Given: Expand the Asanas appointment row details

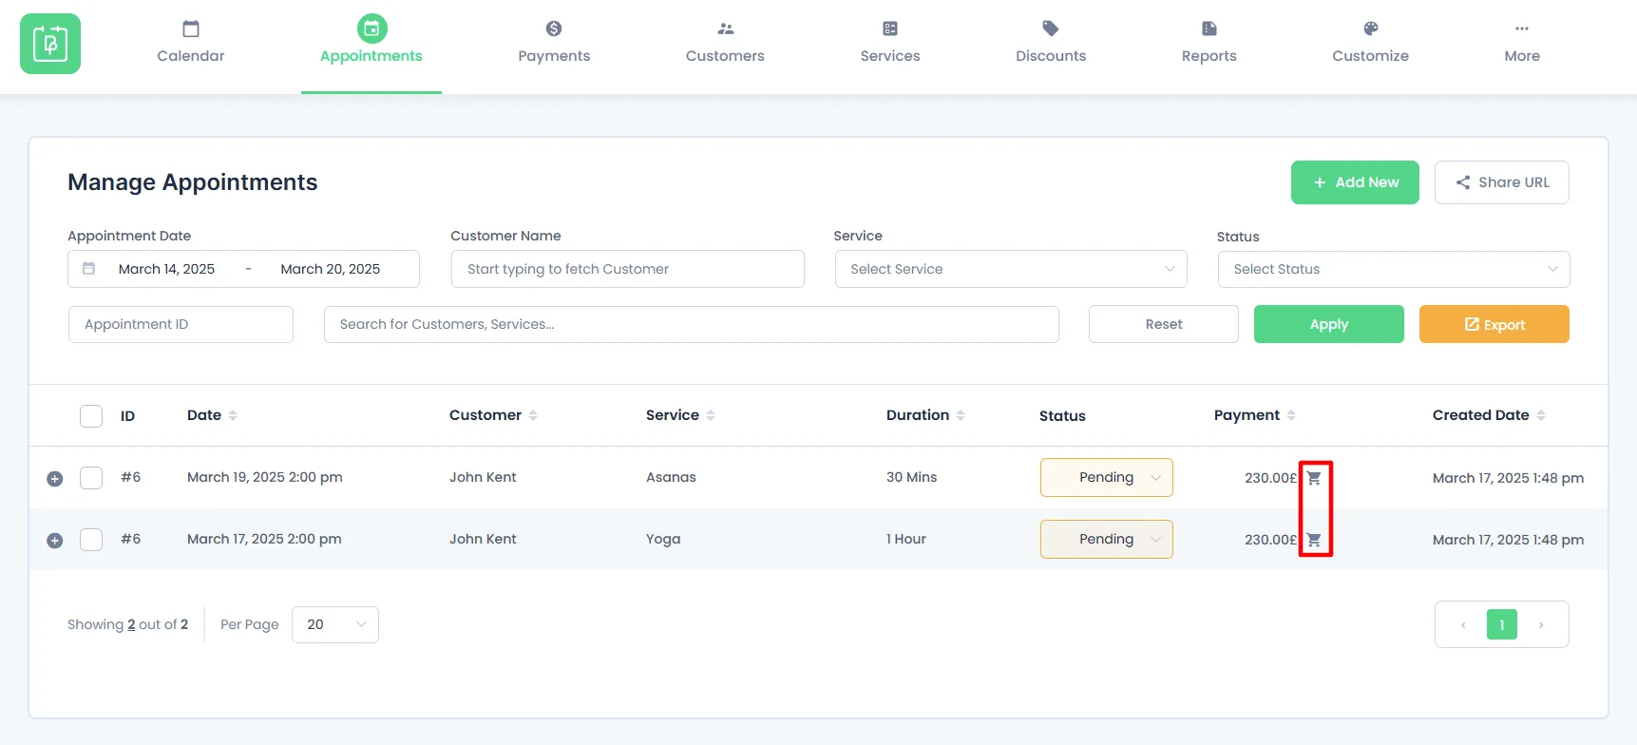Looking at the screenshot, I should tap(55, 478).
